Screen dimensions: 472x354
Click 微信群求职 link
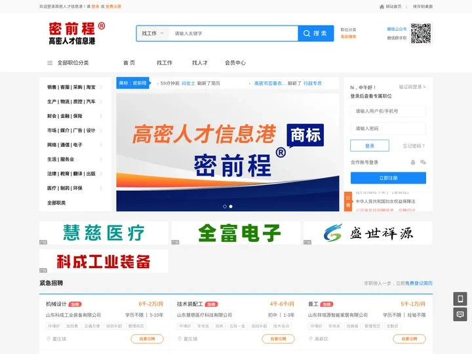397,38
